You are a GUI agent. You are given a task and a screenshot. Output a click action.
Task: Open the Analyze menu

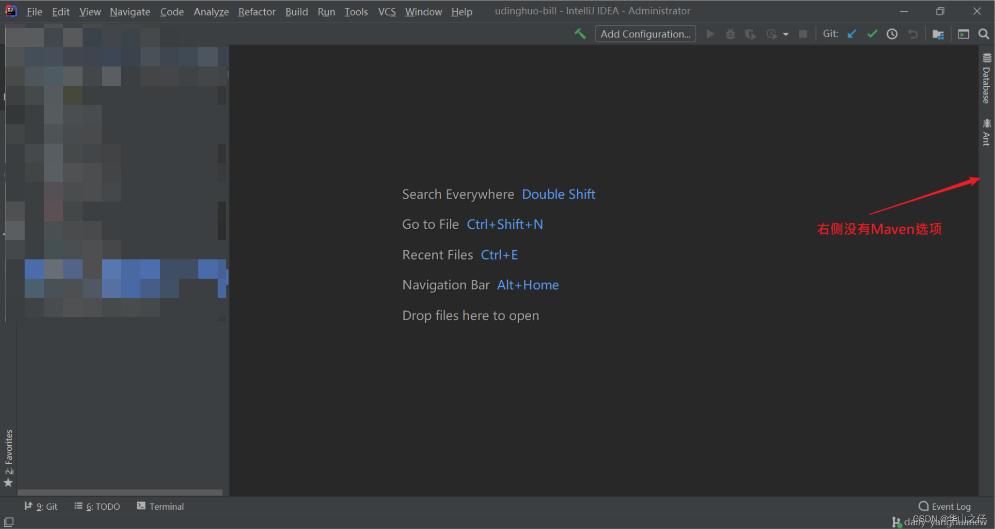pyautogui.click(x=211, y=12)
